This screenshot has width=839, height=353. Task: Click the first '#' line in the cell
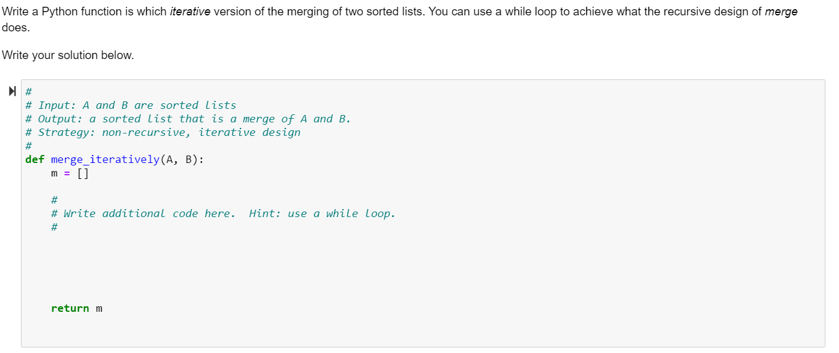point(28,92)
